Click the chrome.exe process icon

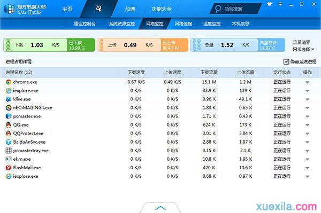click(x=9, y=82)
